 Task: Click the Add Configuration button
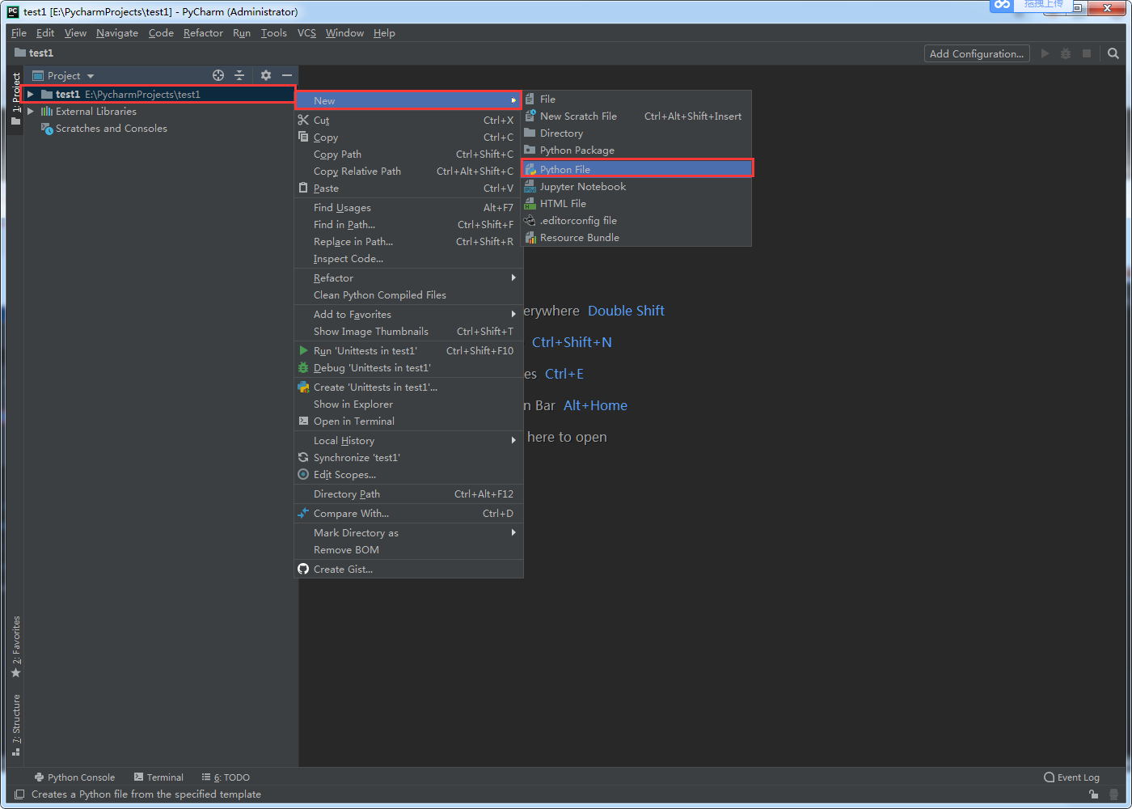click(x=977, y=53)
